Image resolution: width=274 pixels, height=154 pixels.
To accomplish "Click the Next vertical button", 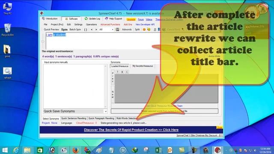I will click(x=113, y=94).
